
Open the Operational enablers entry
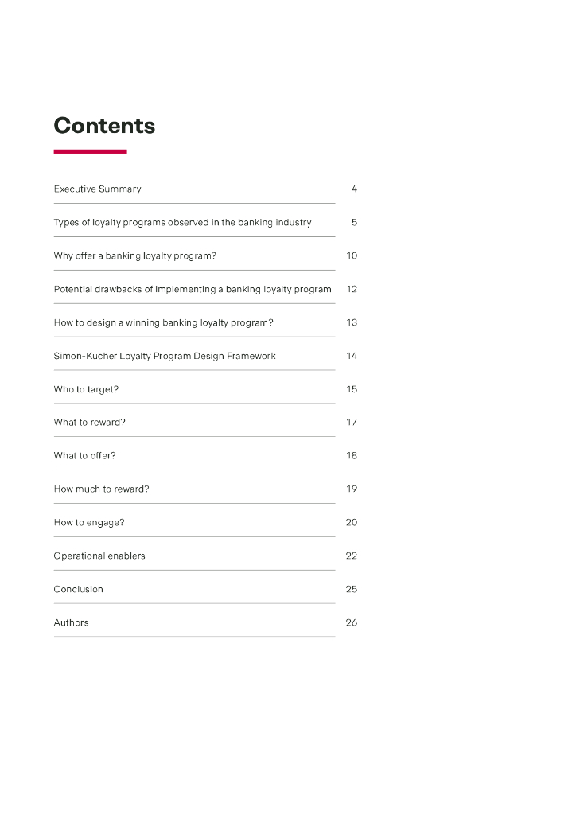(x=99, y=556)
